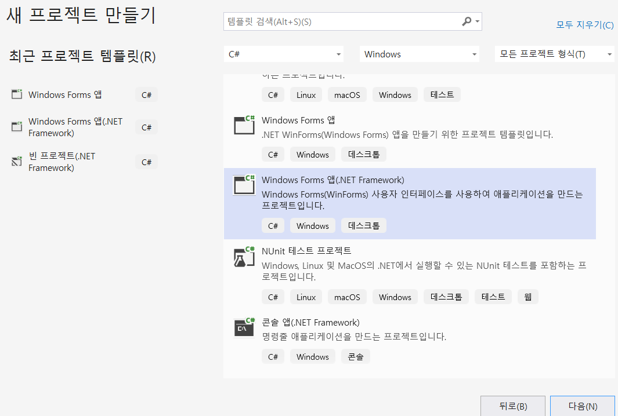Select recent template Windows Forms 앱
This screenshot has height=416, width=618.
(x=65, y=95)
